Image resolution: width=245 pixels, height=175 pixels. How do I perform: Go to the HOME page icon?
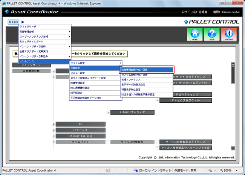pos(195,35)
